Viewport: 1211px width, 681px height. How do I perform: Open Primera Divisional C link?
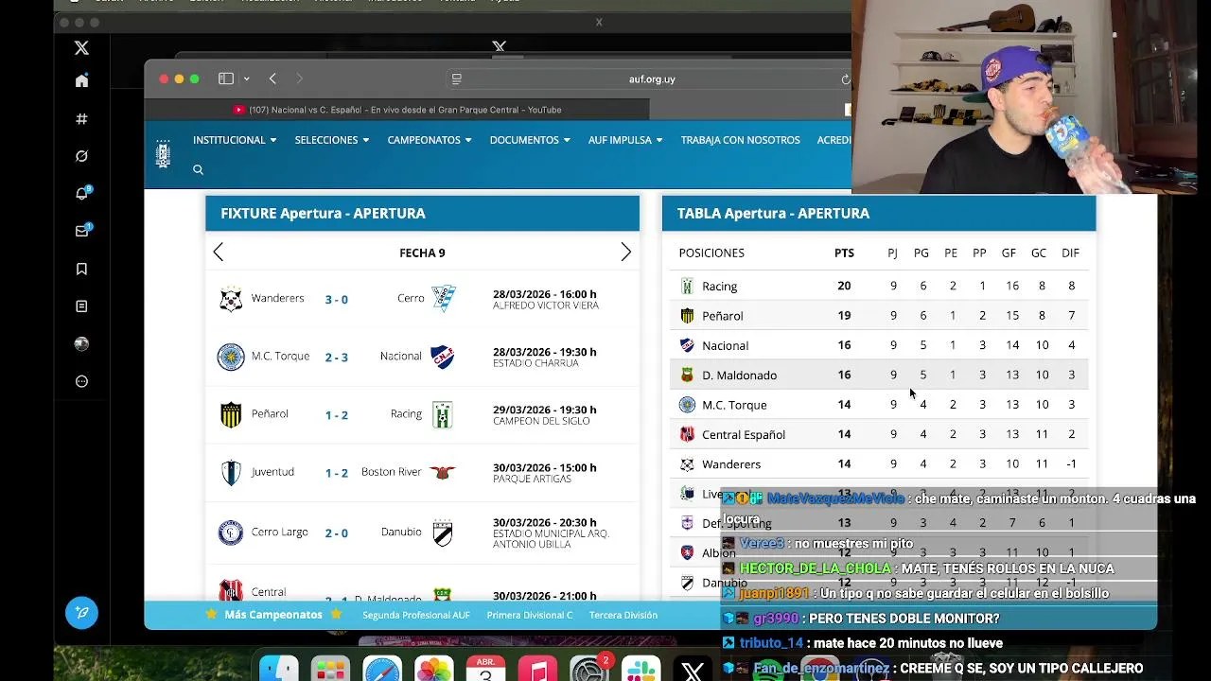click(529, 615)
